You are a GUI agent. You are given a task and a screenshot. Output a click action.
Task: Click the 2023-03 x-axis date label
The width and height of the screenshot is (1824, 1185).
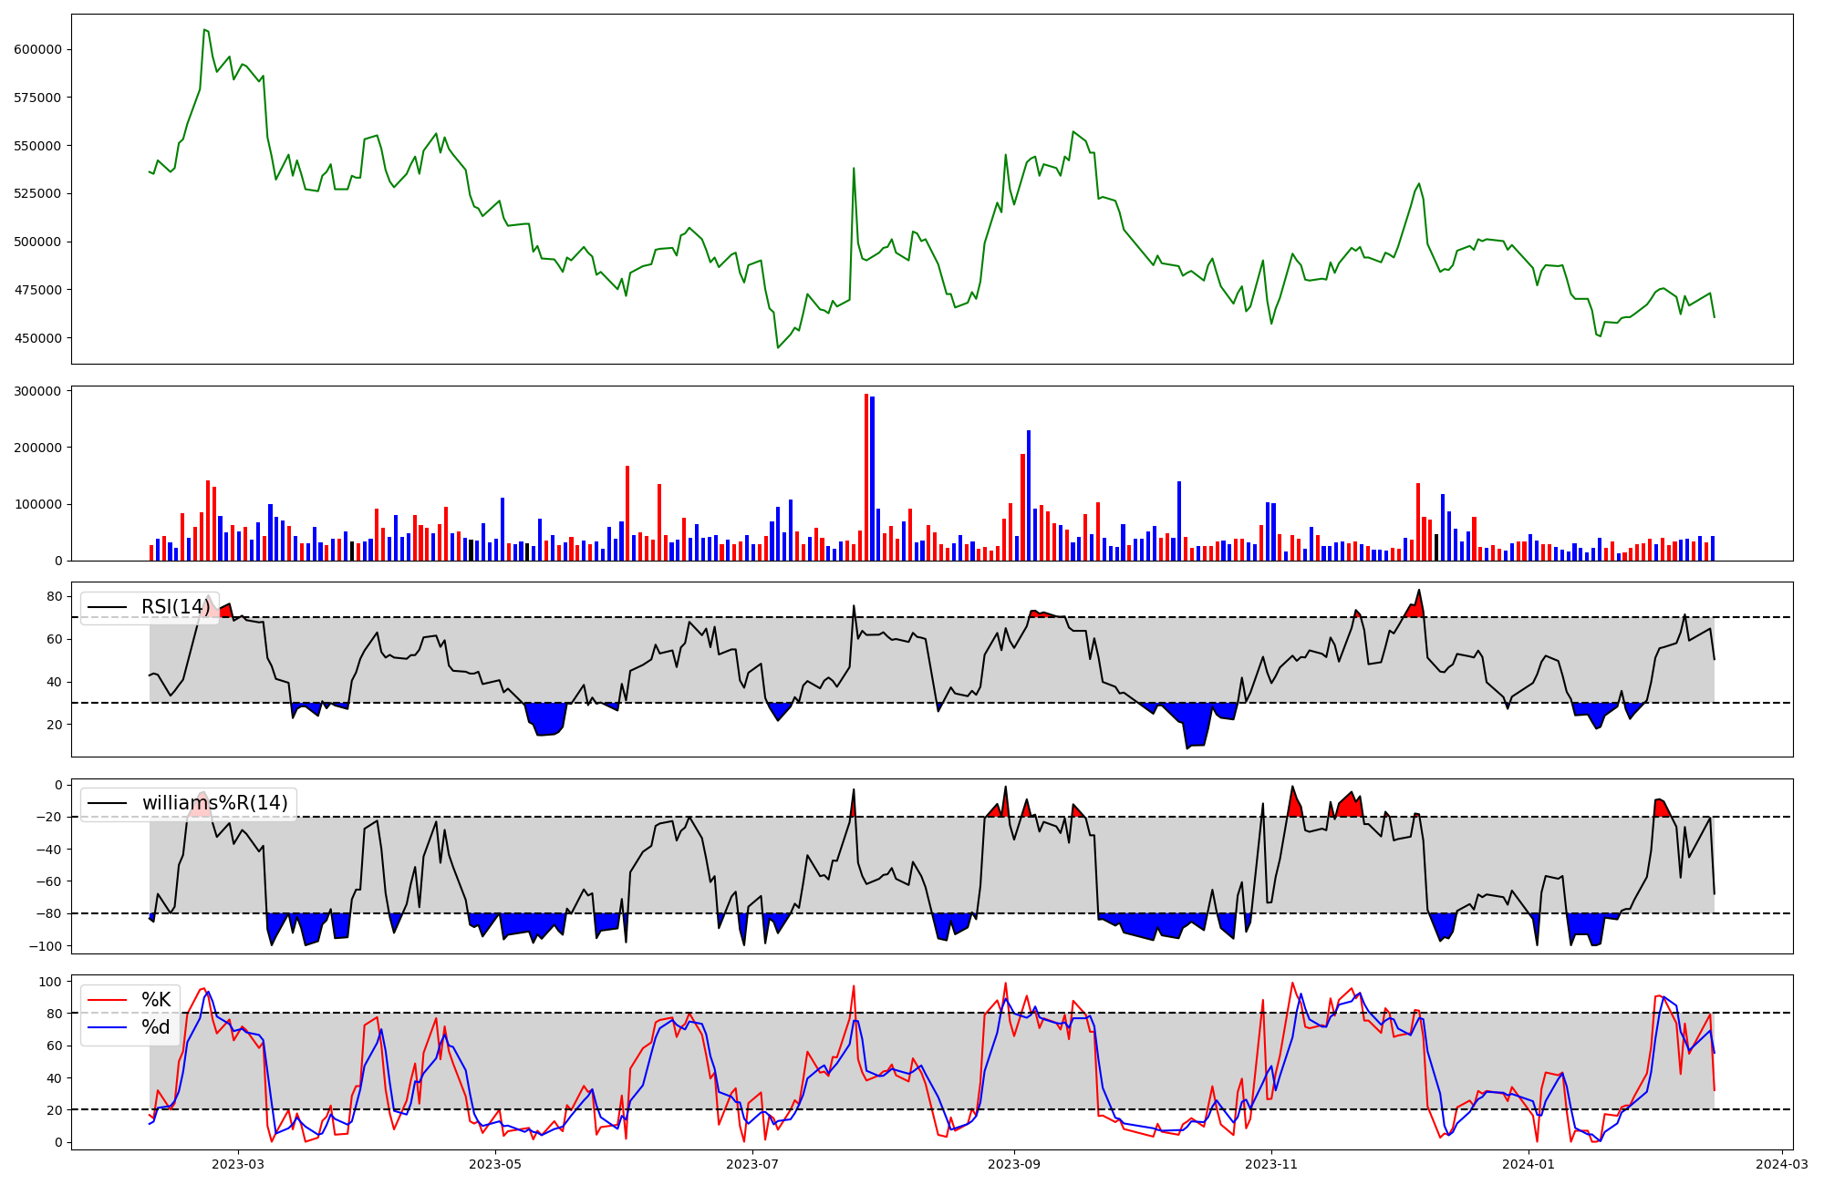(238, 1164)
